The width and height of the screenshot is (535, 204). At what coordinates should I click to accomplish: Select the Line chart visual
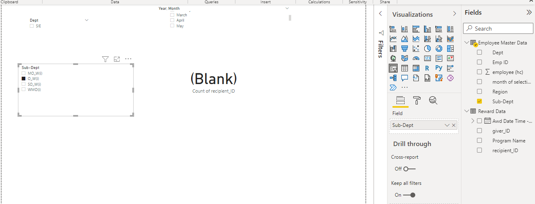coord(393,39)
